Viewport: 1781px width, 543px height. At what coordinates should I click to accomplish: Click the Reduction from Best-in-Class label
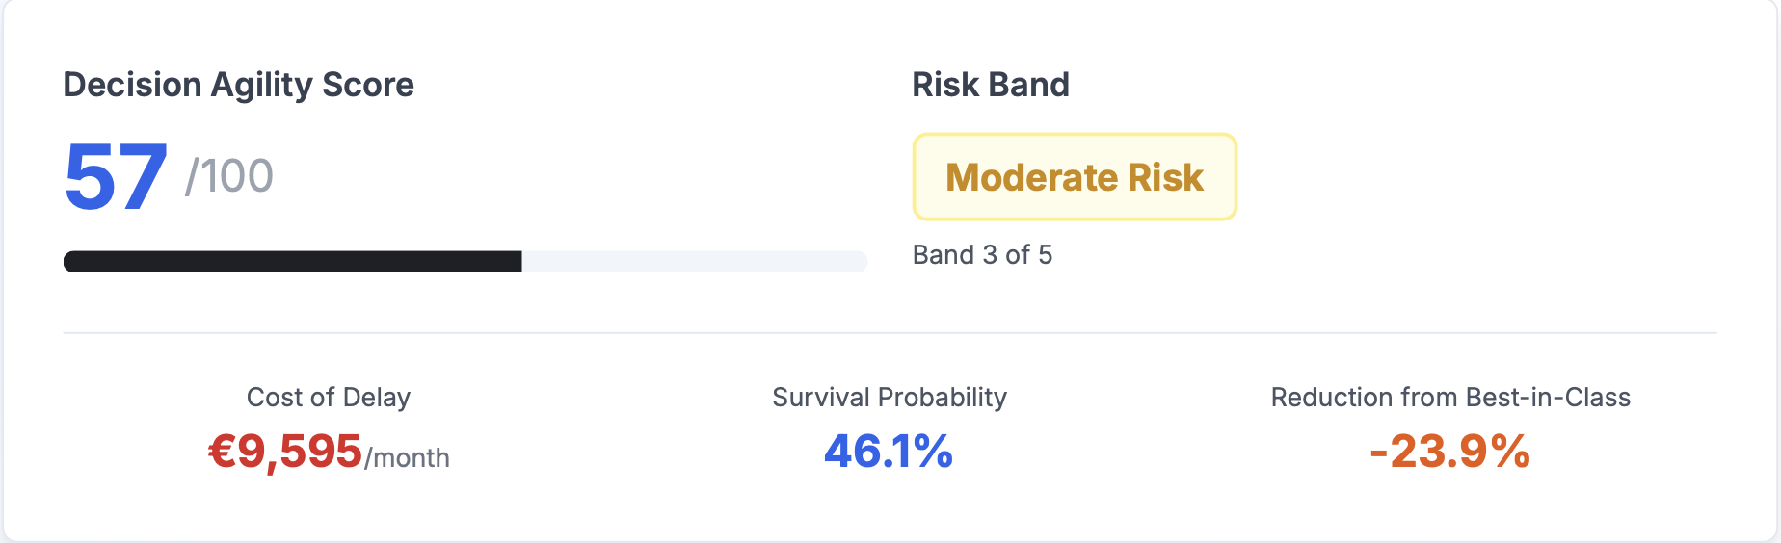coord(1449,398)
